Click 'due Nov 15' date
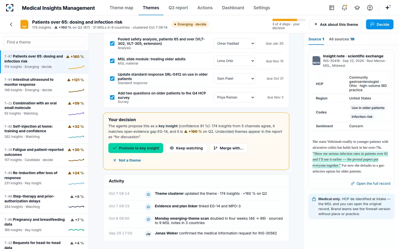 (x=275, y=61)
